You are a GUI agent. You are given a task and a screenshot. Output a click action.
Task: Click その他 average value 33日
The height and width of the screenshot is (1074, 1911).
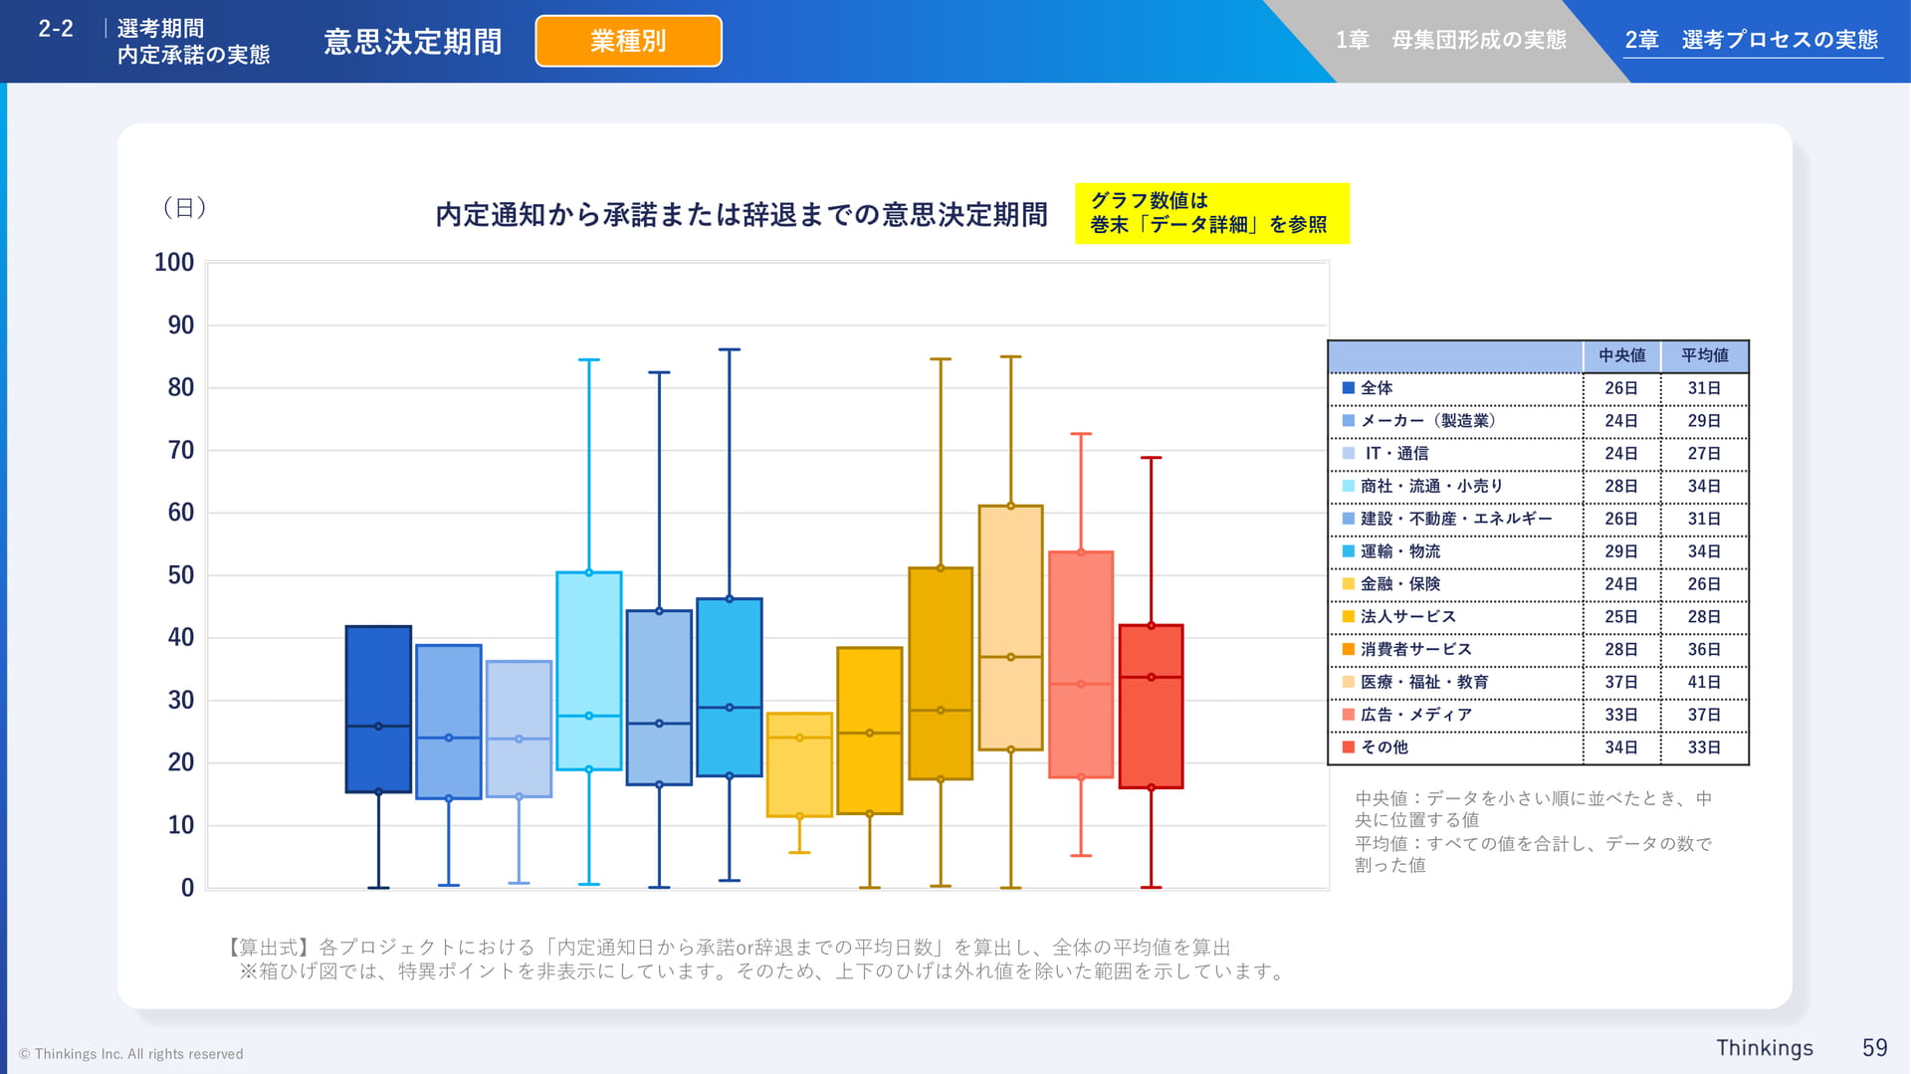click(x=1704, y=748)
